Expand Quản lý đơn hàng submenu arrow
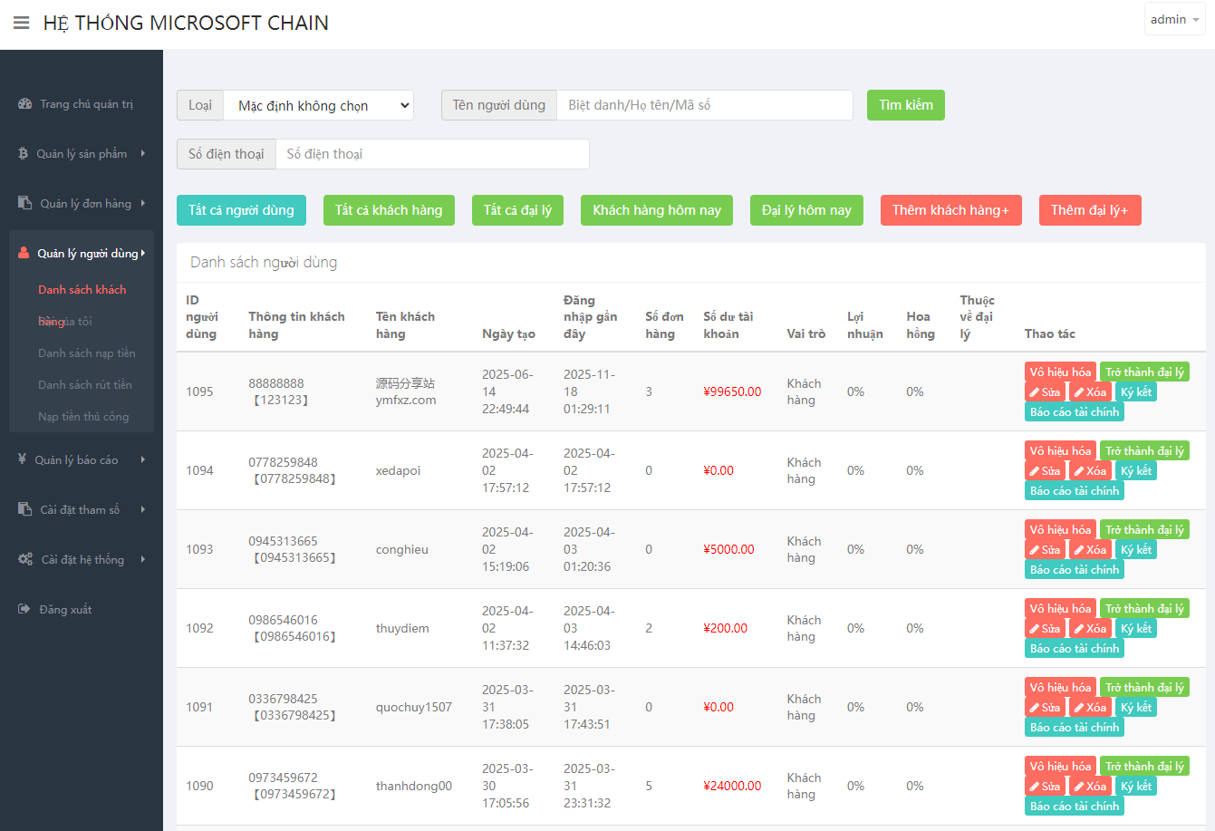 (x=143, y=203)
